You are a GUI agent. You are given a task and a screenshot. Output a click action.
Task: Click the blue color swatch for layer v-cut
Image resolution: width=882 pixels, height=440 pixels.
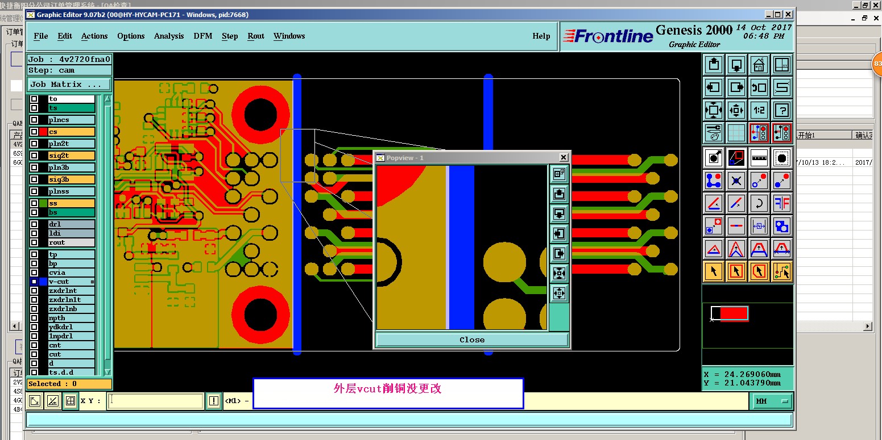pyautogui.click(x=43, y=282)
